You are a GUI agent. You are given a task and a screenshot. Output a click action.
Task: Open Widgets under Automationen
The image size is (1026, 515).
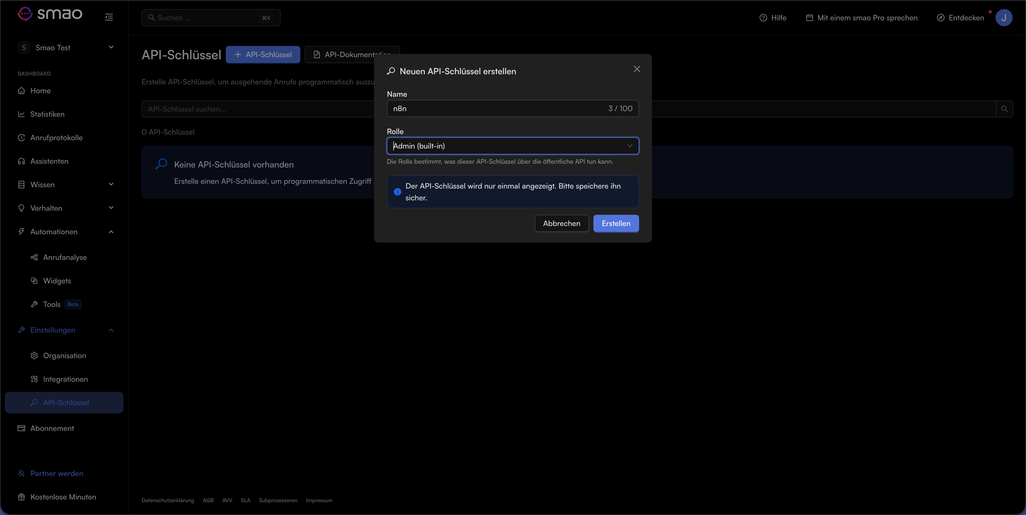[x=64, y=281]
